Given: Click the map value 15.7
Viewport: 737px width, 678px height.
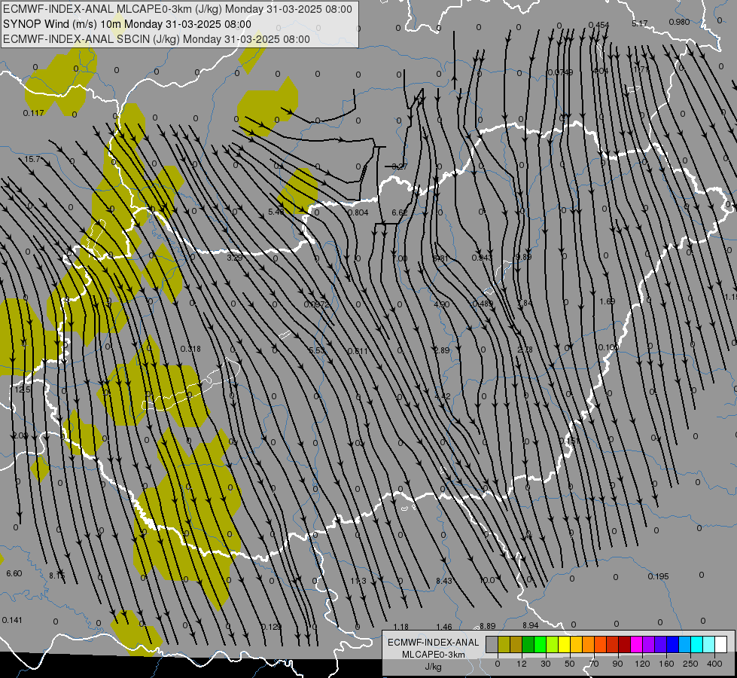Looking at the screenshot, I should point(33,160).
